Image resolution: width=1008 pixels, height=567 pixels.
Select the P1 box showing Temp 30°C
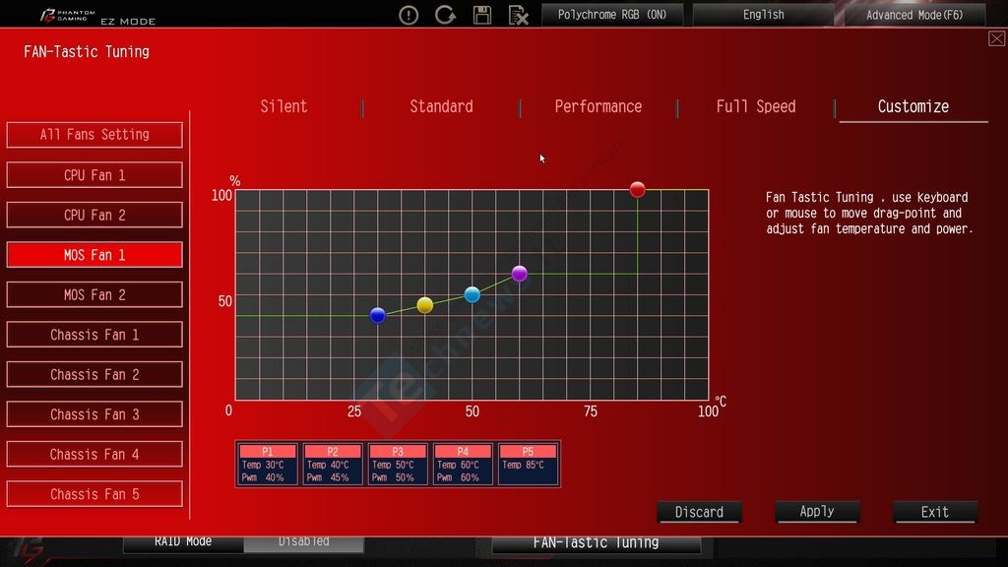pyautogui.click(x=268, y=464)
